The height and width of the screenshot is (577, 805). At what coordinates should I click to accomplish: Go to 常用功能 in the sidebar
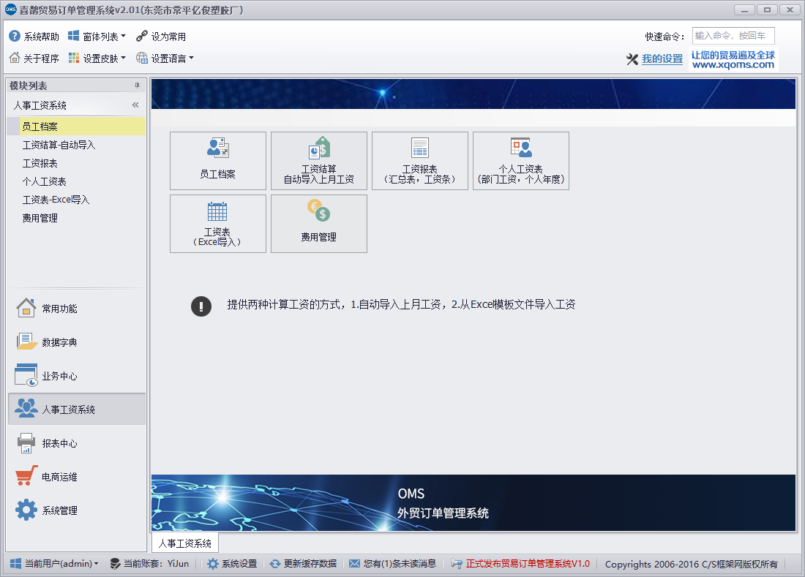pyautogui.click(x=77, y=309)
